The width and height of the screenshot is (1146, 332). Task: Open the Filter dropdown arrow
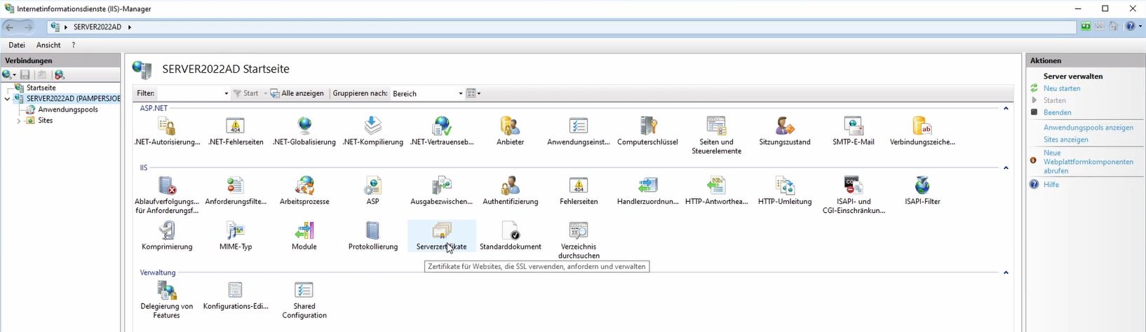tap(227, 93)
